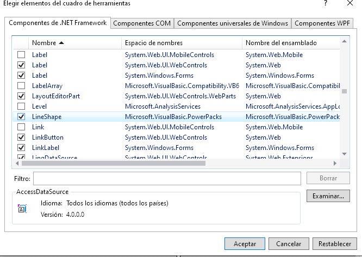This screenshot has height=257, width=362.
Task: Check the Label MobileControls checkbox
Action: pos(21,55)
